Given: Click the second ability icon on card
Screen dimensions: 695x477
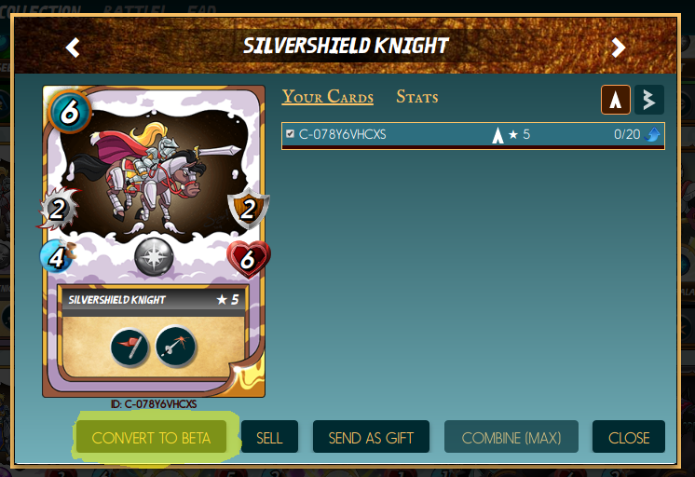Looking at the screenshot, I should pyautogui.click(x=176, y=347).
